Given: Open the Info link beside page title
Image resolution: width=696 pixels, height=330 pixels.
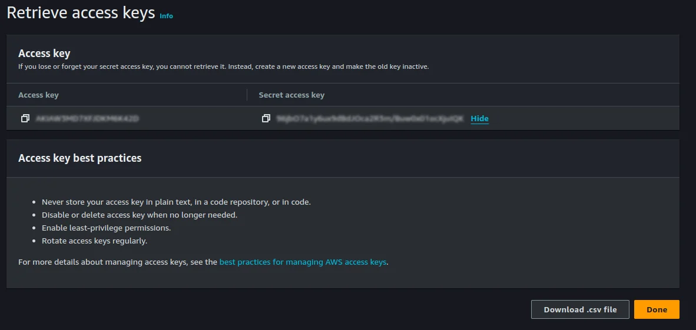Looking at the screenshot, I should click(166, 16).
